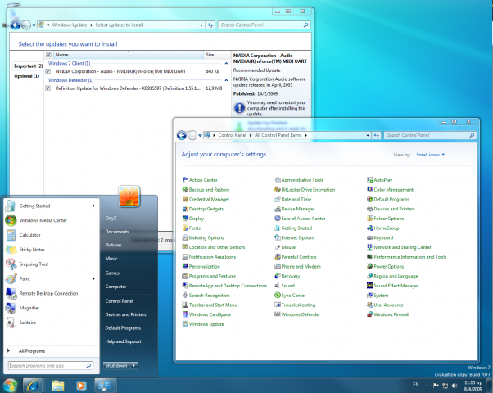
Task: Expand Getting Started submenu arrow
Action: [93, 206]
